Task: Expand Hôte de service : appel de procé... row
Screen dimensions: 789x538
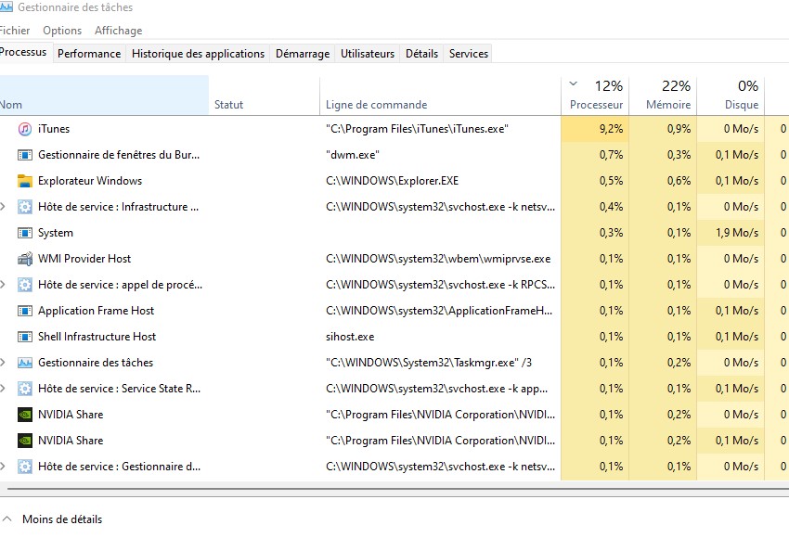Action: pyautogui.click(x=3, y=285)
